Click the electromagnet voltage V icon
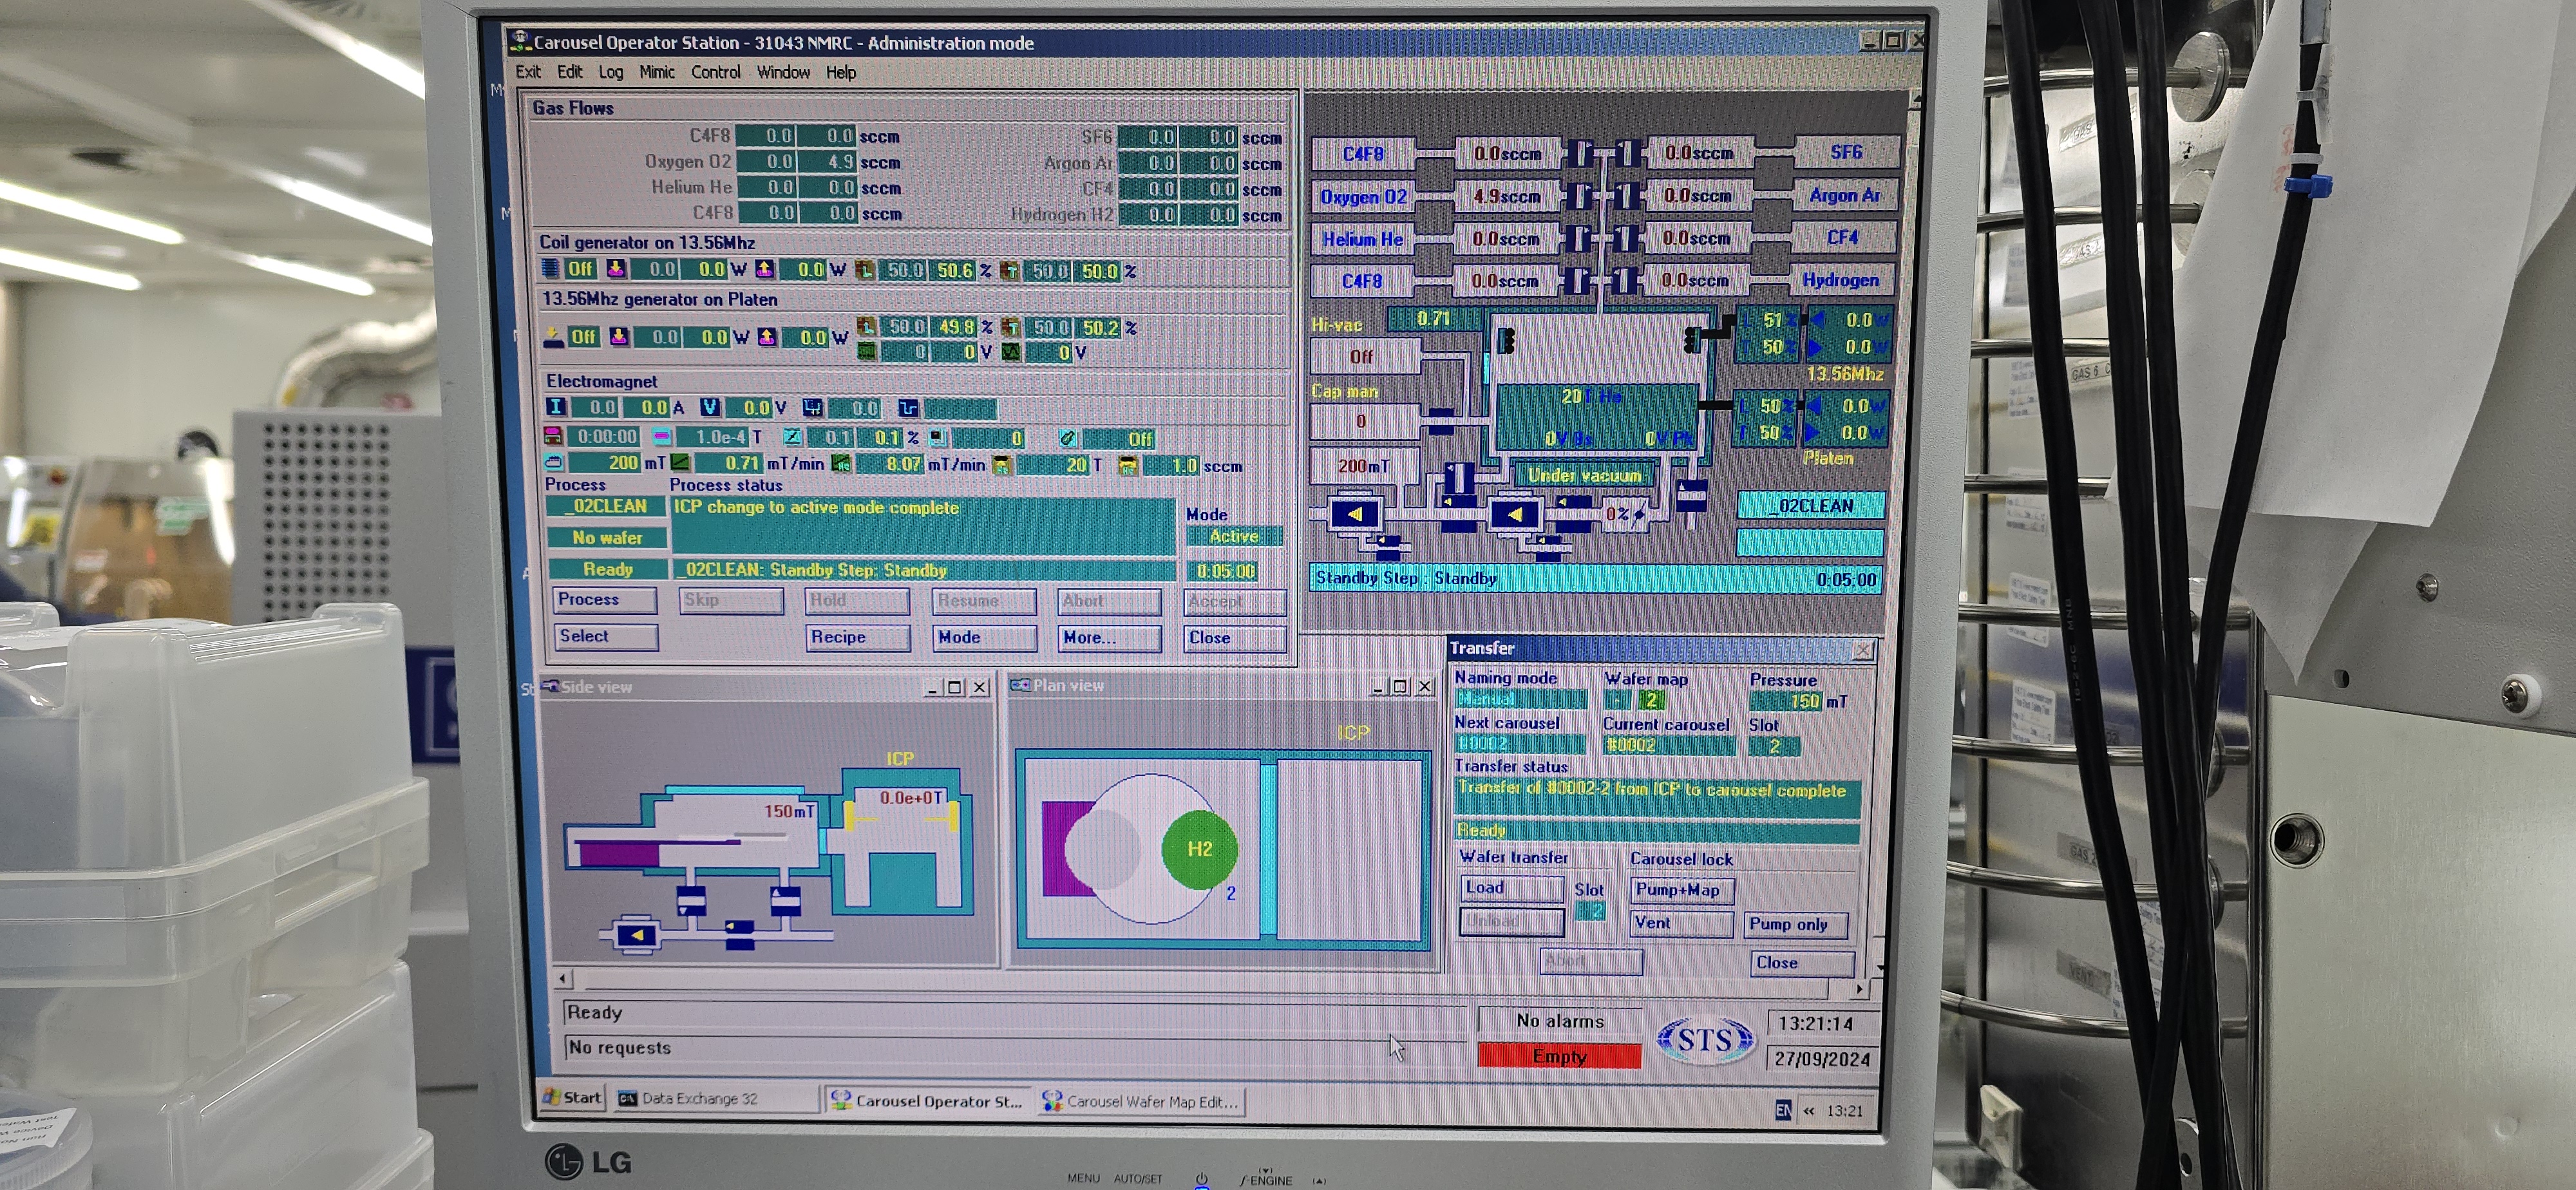Screen dimensions: 2576x1190 click(709, 407)
